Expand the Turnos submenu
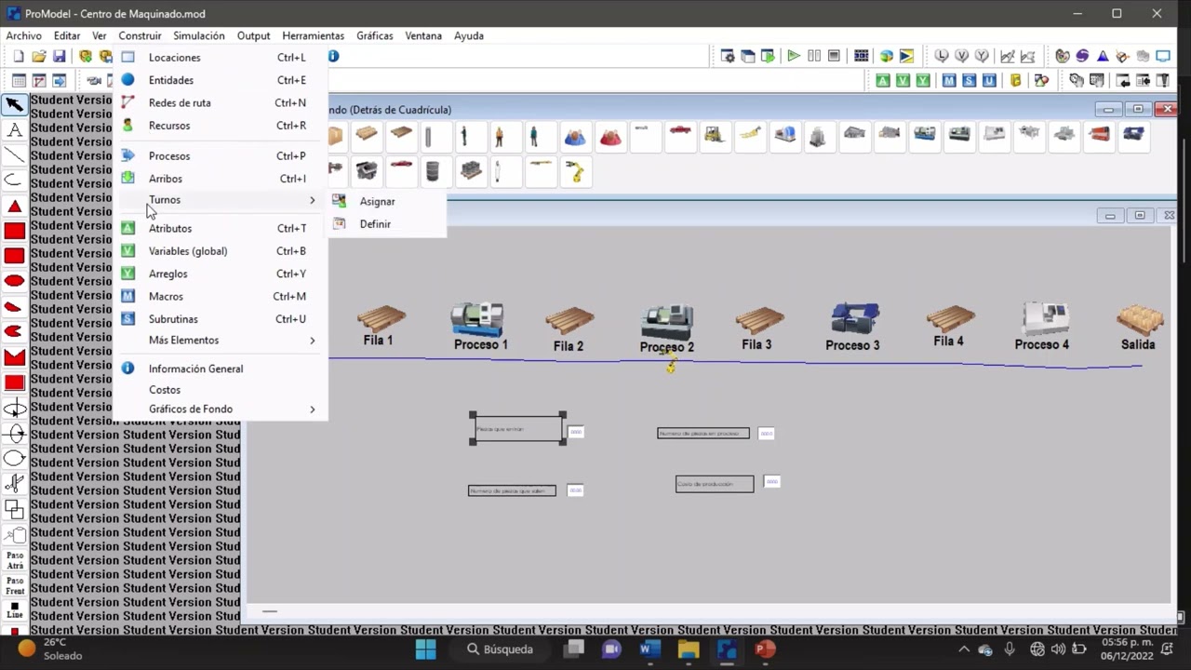Viewport: 1191px width, 670px height. pos(221,200)
